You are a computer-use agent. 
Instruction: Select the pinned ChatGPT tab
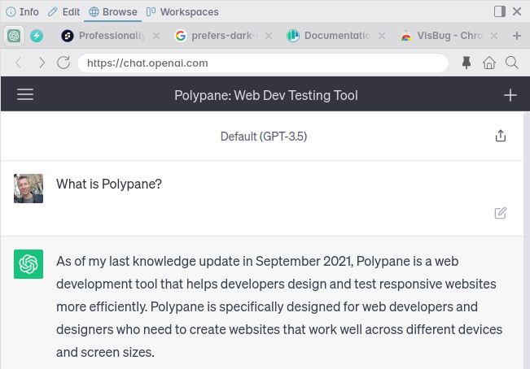pos(15,36)
